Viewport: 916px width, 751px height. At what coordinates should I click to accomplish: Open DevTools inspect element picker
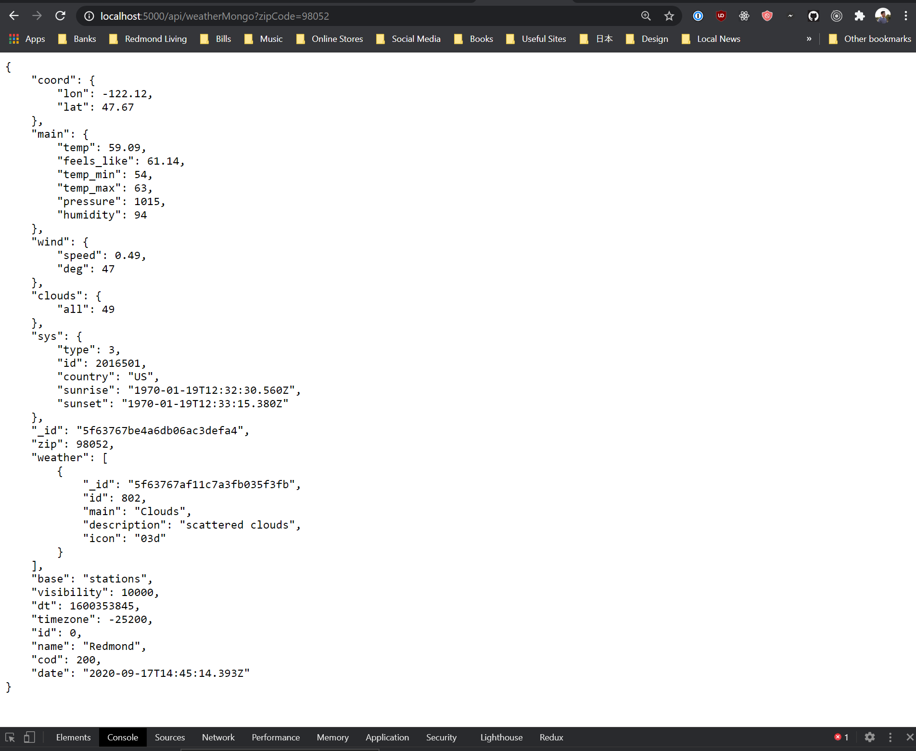[x=10, y=737]
